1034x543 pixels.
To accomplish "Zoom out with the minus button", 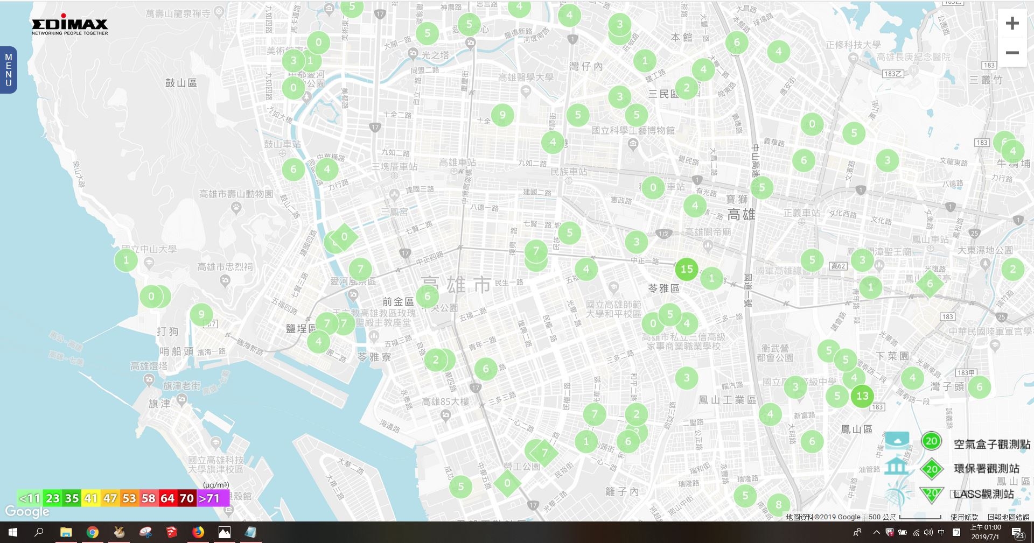I will coord(1012,53).
